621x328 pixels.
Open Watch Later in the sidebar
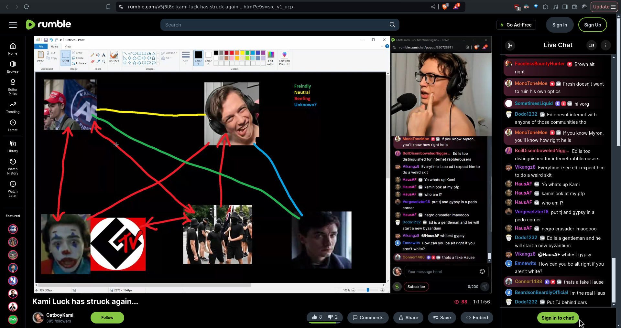tap(13, 189)
